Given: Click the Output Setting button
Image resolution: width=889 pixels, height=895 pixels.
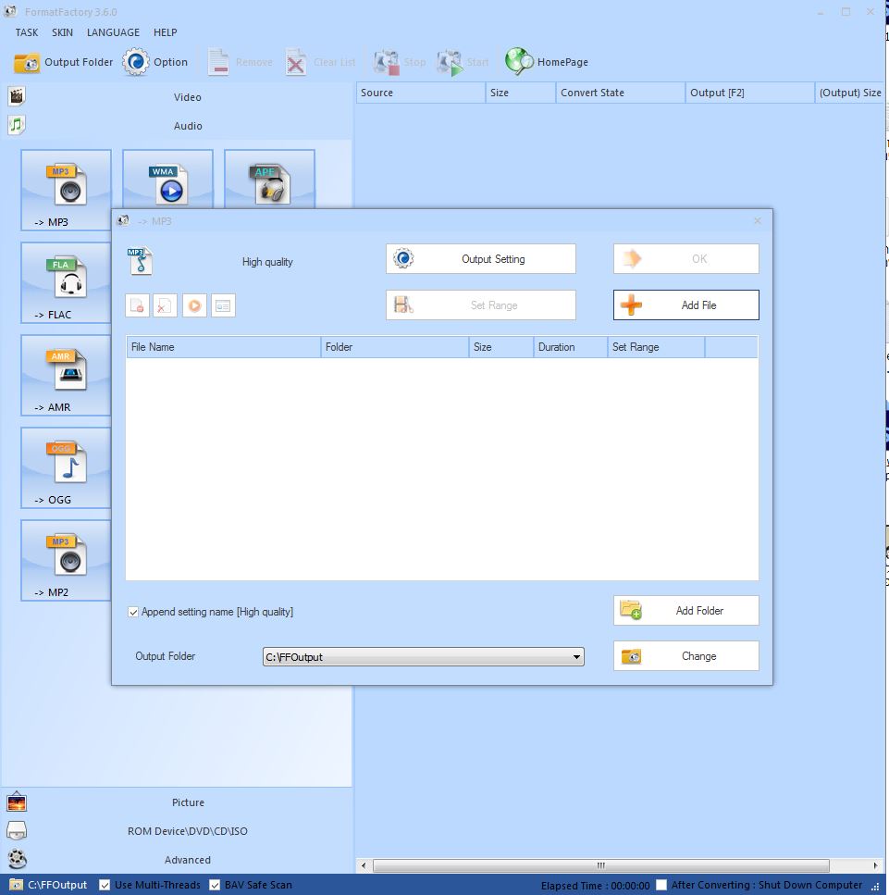Looking at the screenshot, I should (x=480, y=258).
